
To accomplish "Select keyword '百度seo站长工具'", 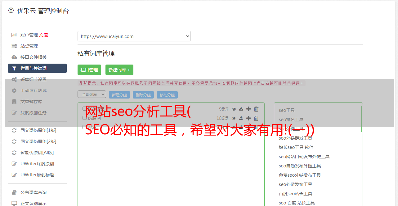I will [296, 194].
